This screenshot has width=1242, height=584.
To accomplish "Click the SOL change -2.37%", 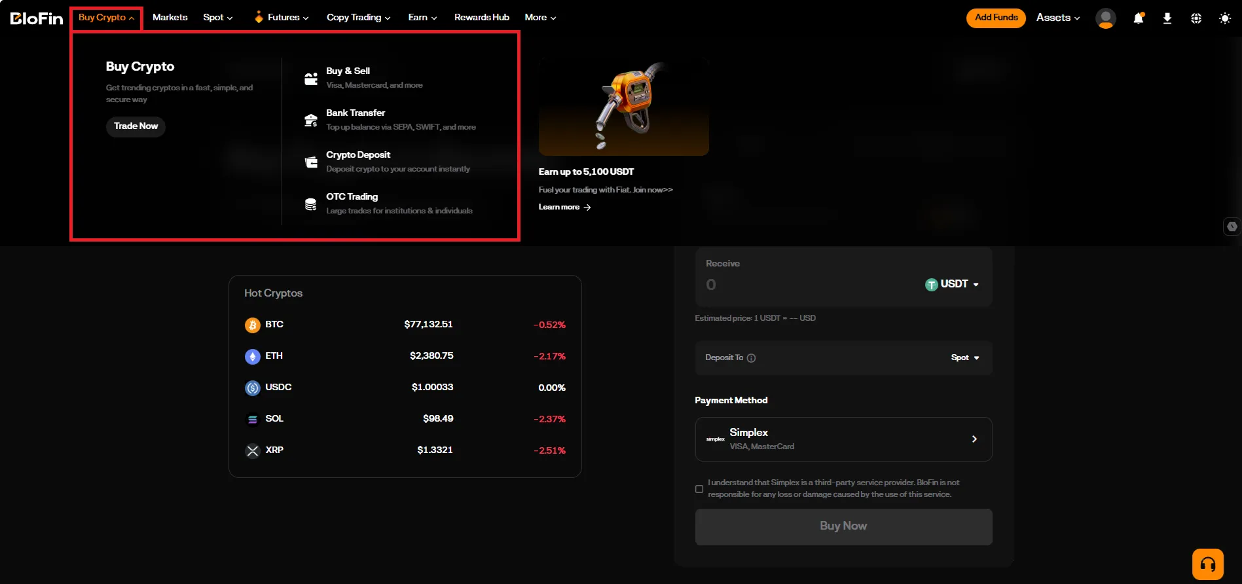I will click(549, 420).
